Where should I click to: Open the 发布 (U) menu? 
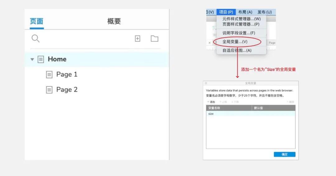[265, 12]
